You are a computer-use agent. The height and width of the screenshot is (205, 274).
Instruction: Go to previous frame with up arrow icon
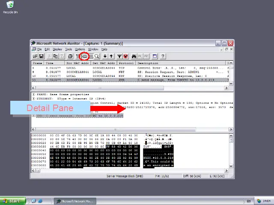111,56
